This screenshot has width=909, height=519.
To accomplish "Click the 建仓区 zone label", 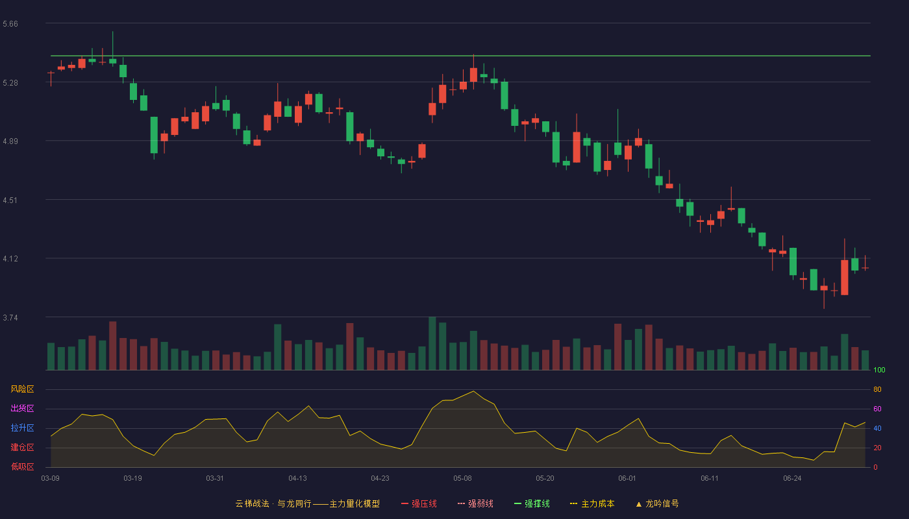I will point(22,448).
